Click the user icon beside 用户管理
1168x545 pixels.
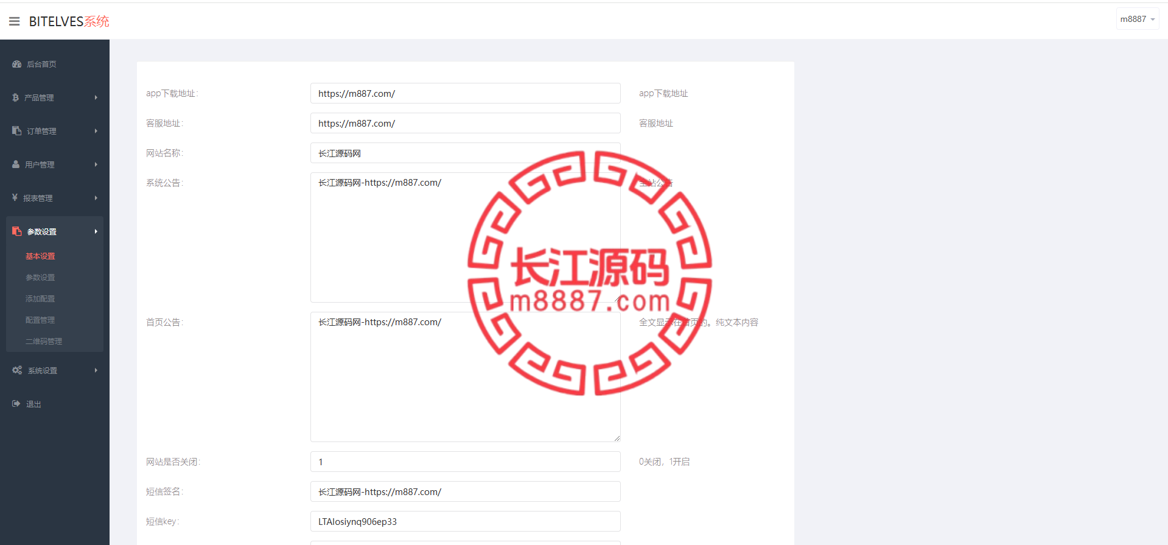click(x=16, y=164)
